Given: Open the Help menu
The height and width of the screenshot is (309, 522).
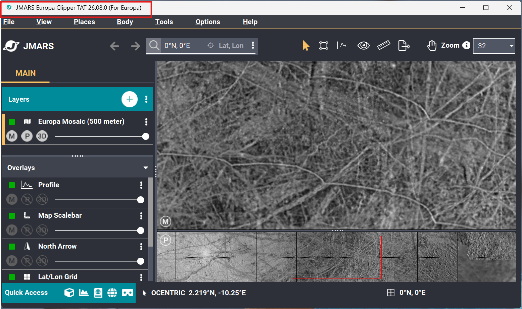Looking at the screenshot, I should pos(250,22).
